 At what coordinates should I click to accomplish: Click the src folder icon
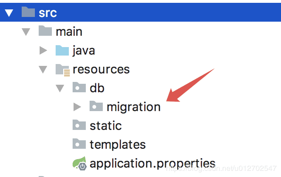(28, 12)
